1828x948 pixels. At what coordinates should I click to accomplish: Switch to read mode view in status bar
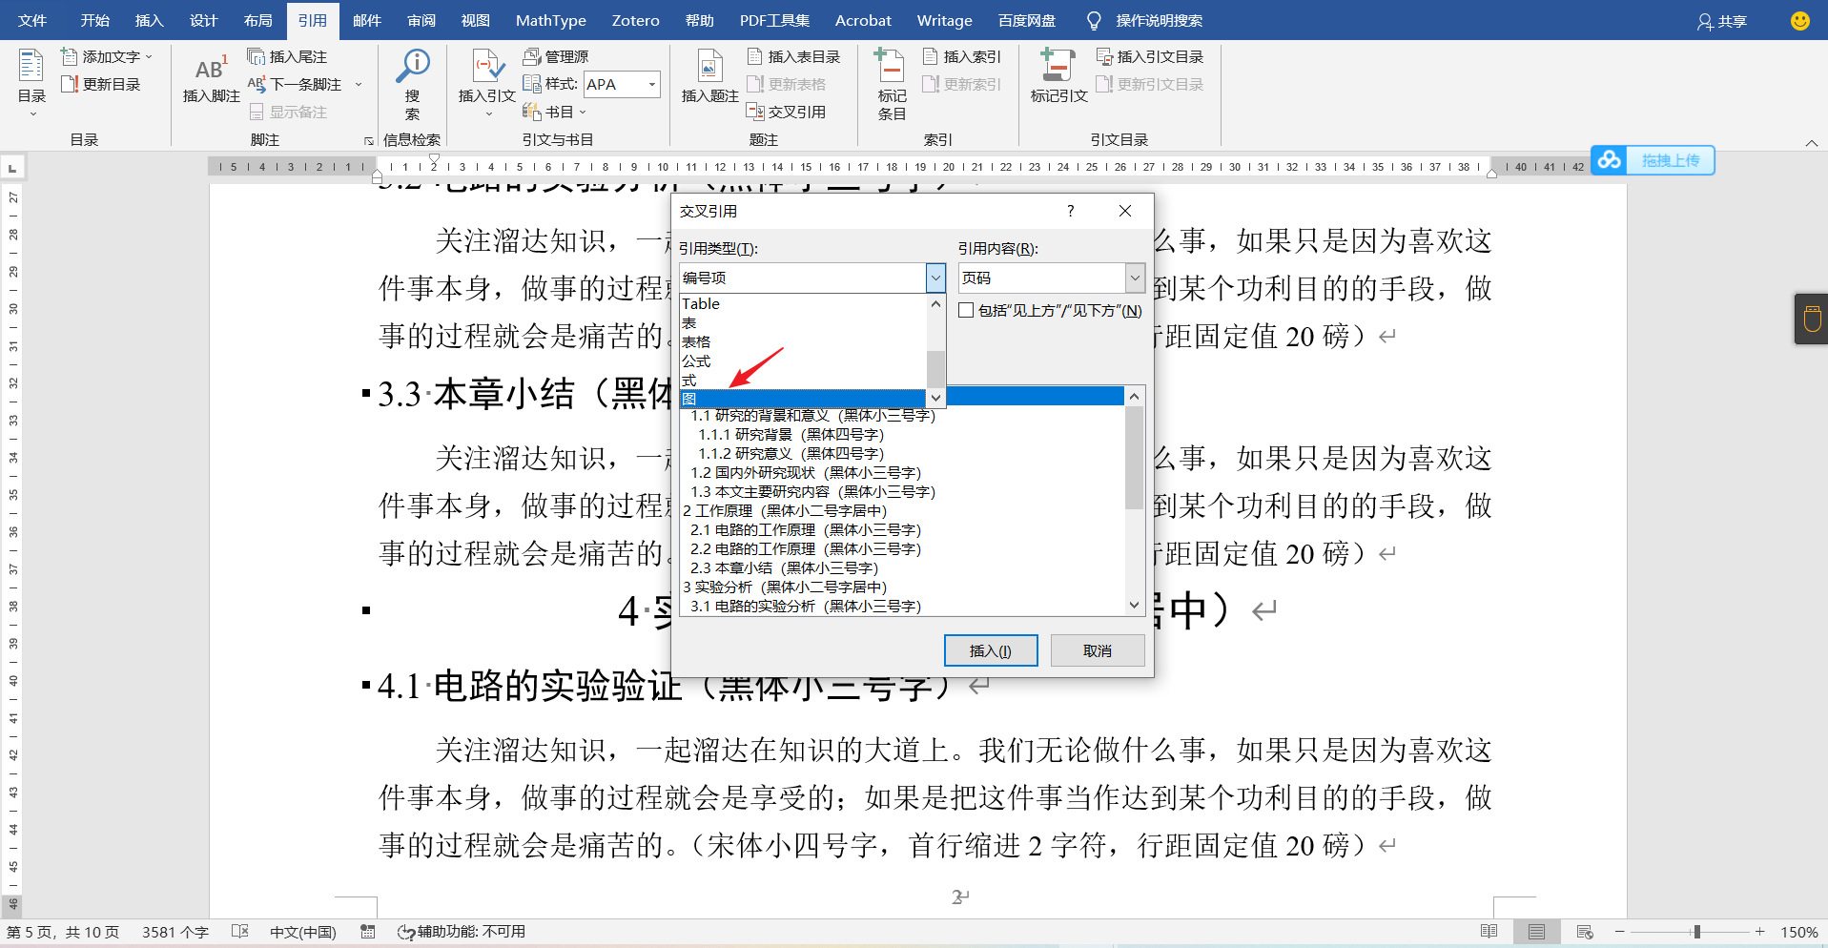[x=1489, y=932]
